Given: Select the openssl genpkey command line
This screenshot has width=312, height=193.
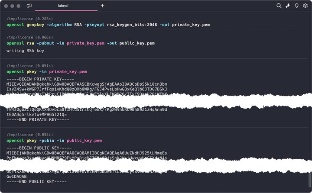Looking at the screenshot, I should pyautogui.click(x=108, y=25).
